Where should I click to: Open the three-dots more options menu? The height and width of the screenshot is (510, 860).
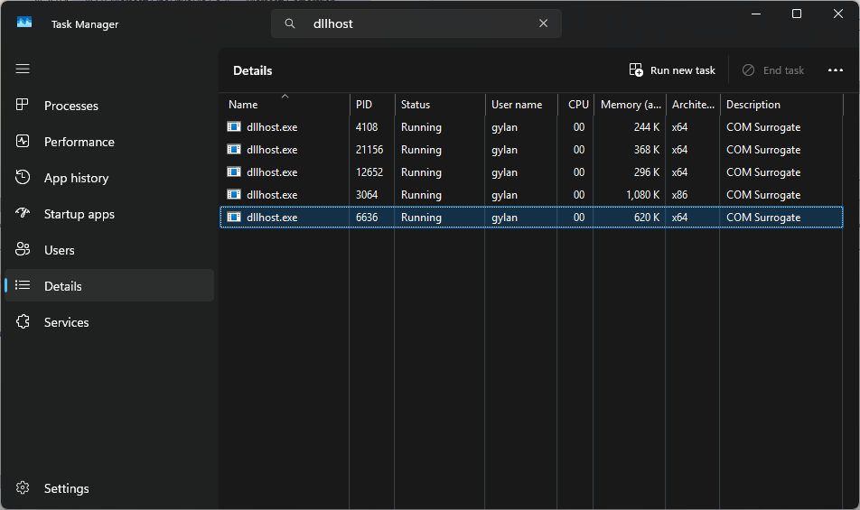point(835,70)
